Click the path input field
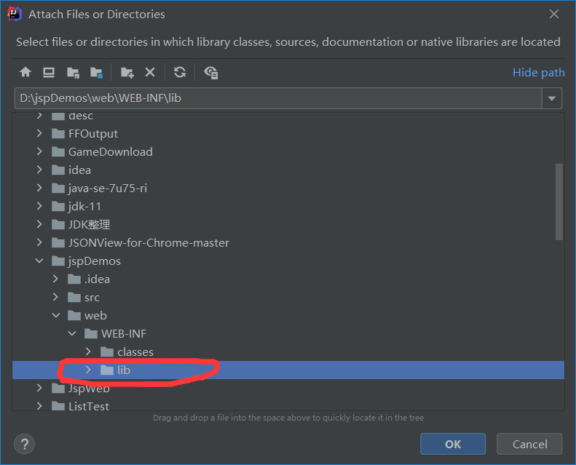The image size is (576, 465). [278, 98]
